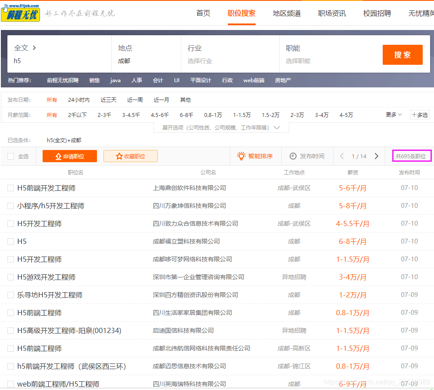Filter salary by 2千以下
434x390 pixels.
77,115
